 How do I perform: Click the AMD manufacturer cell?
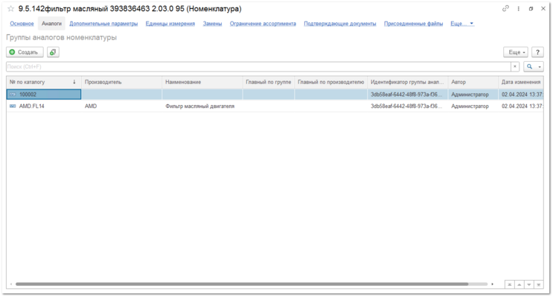[121, 106]
